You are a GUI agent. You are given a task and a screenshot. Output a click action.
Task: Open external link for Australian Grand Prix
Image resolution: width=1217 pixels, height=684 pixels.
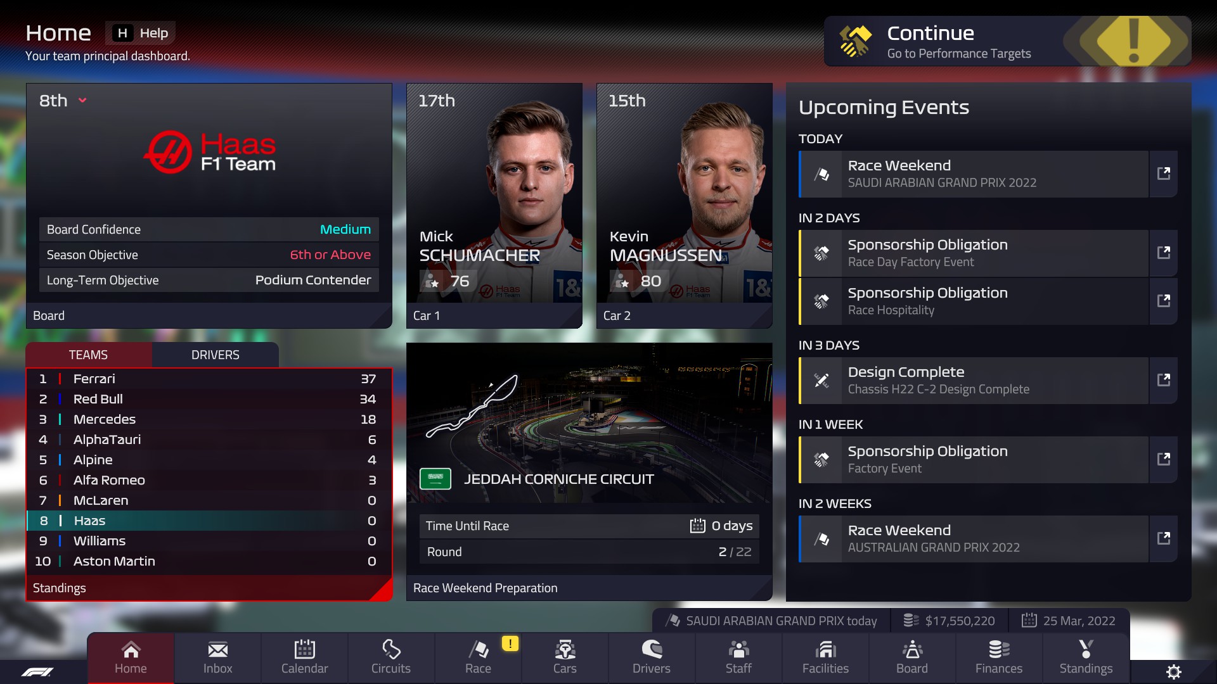(x=1163, y=538)
